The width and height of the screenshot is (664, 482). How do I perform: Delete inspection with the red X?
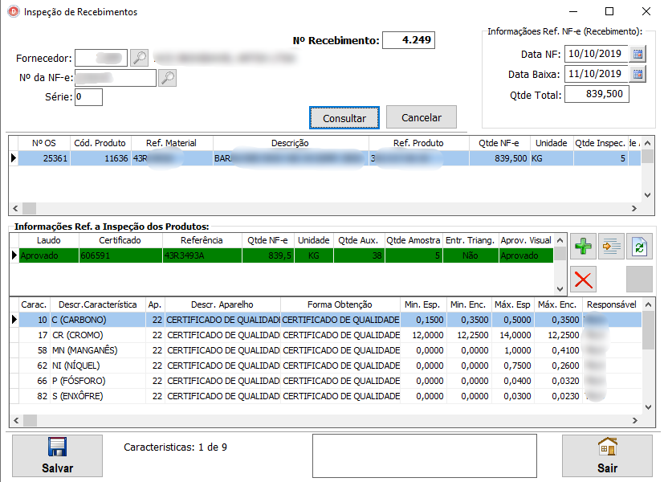(584, 280)
